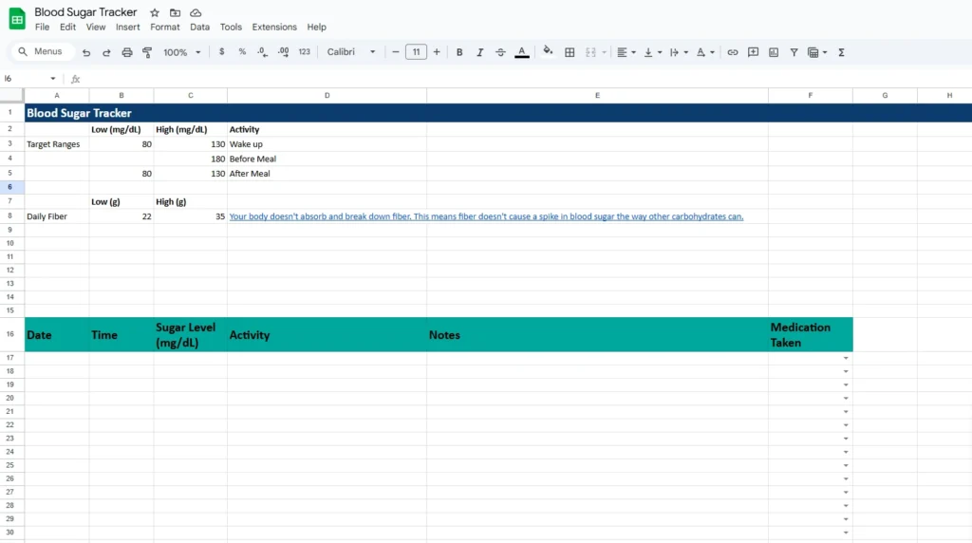Image resolution: width=972 pixels, height=543 pixels.
Task: Open the Calibri font dropdown
Action: point(351,52)
